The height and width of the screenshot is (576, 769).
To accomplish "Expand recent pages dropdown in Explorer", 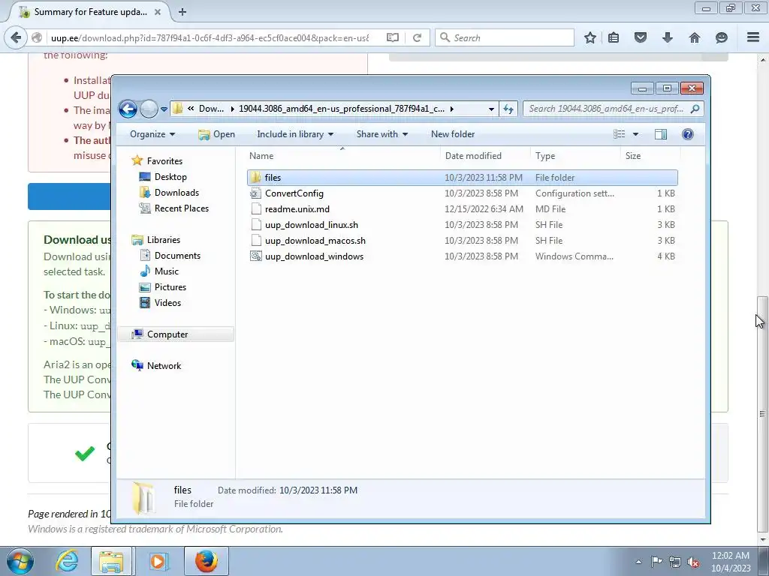I will (x=164, y=109).
